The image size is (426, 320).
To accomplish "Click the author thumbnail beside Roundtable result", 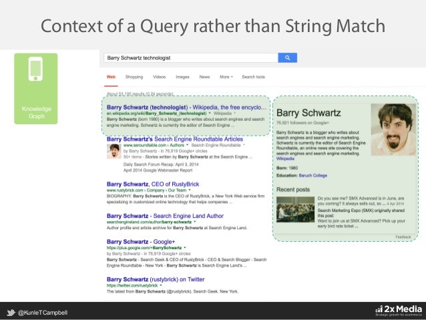I will click(x=114, y=151).
